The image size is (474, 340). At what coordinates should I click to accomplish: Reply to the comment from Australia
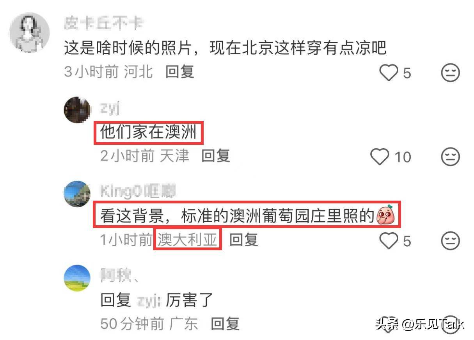243,240
